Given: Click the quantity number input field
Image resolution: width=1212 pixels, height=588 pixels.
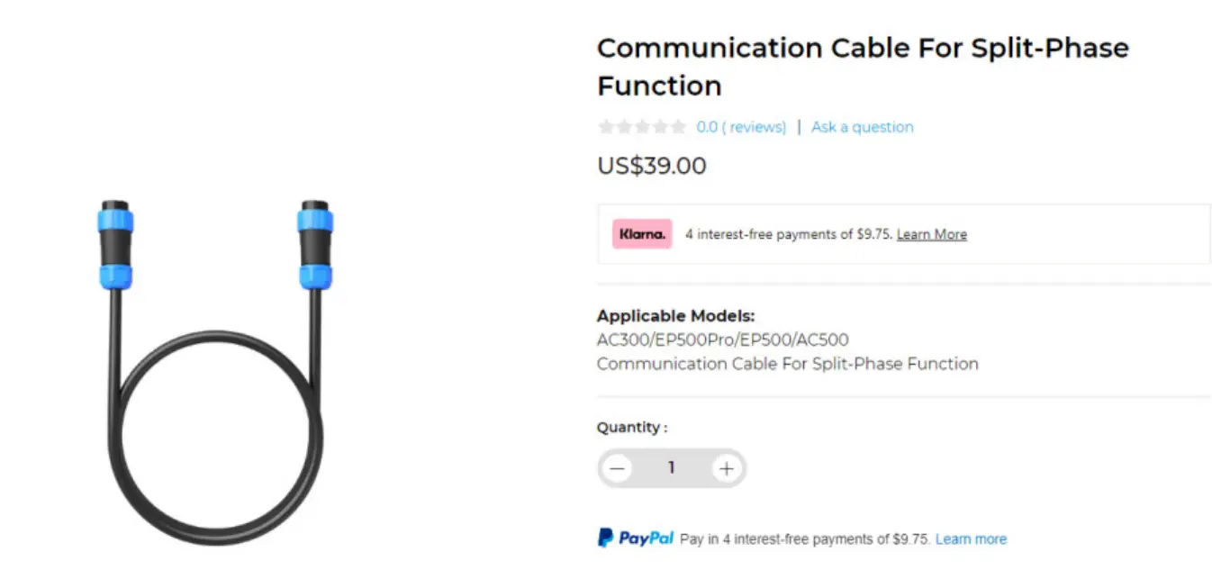Looking at the screenshot, I should point(671,468).
